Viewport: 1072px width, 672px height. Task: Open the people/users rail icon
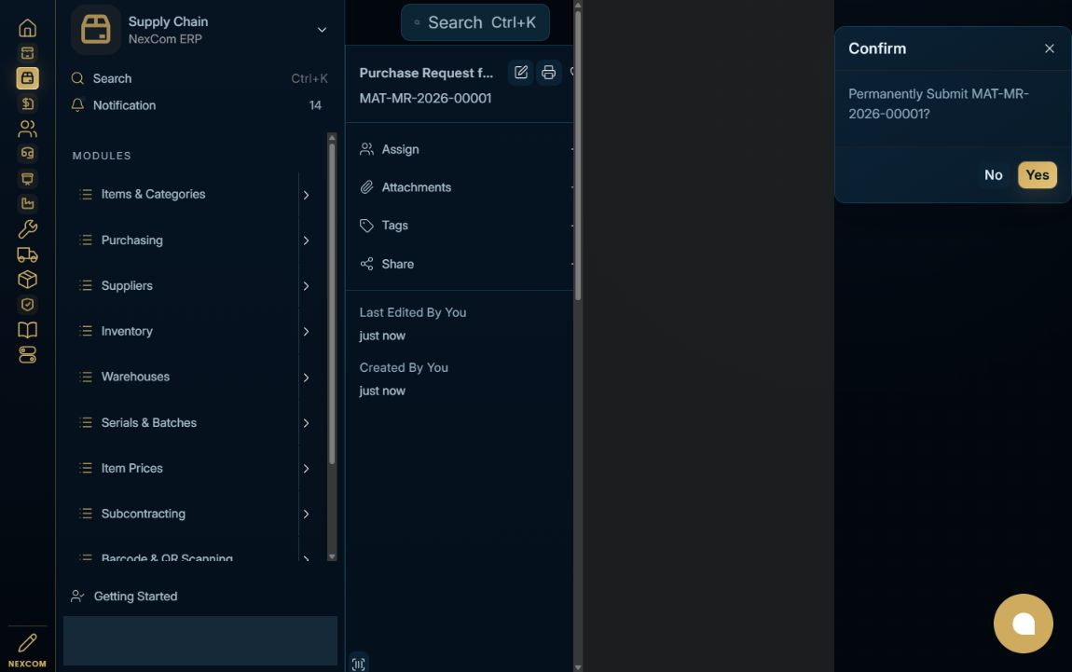tap(27, 129)
